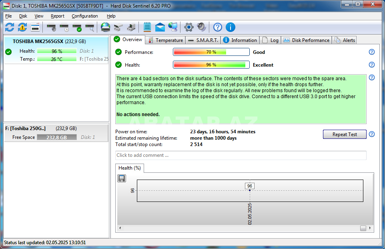Click the computer tower with disk icon

131,27
